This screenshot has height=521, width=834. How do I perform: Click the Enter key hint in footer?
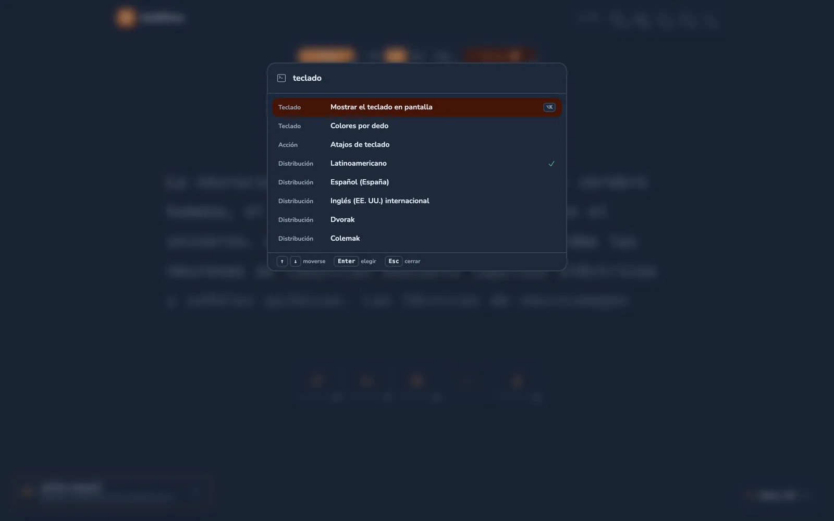[x=346, y=262]
